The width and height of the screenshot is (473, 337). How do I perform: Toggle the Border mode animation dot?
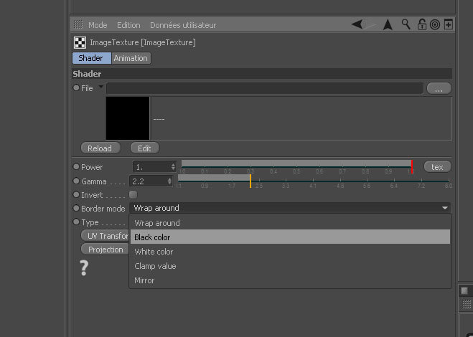point(76,208)
